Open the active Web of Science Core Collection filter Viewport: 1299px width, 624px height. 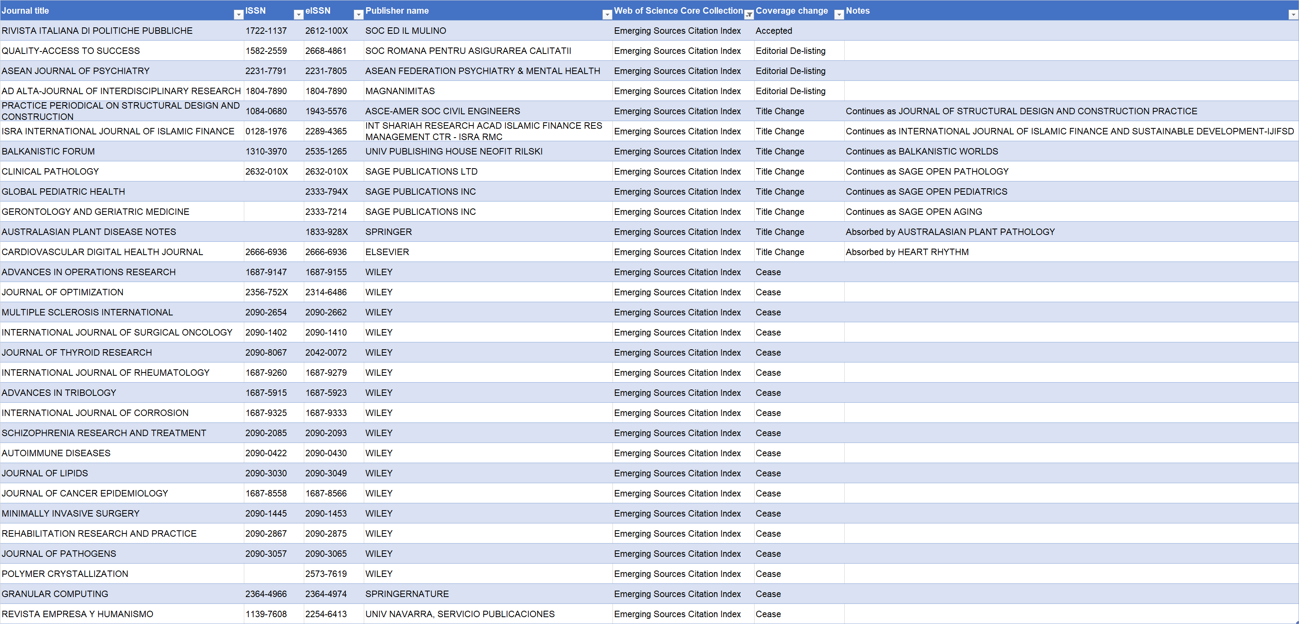749,15
